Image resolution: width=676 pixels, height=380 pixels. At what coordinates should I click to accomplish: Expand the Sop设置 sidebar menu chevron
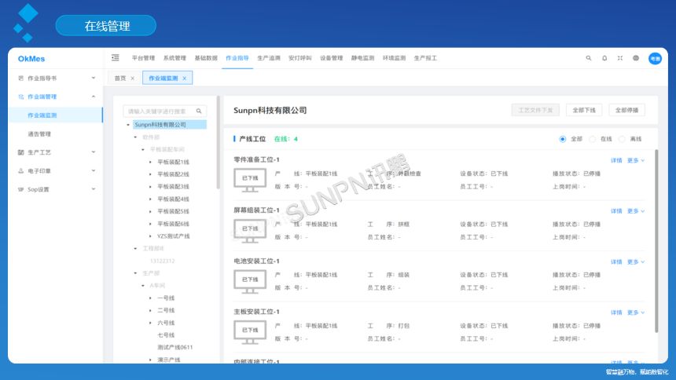(94, 189)
